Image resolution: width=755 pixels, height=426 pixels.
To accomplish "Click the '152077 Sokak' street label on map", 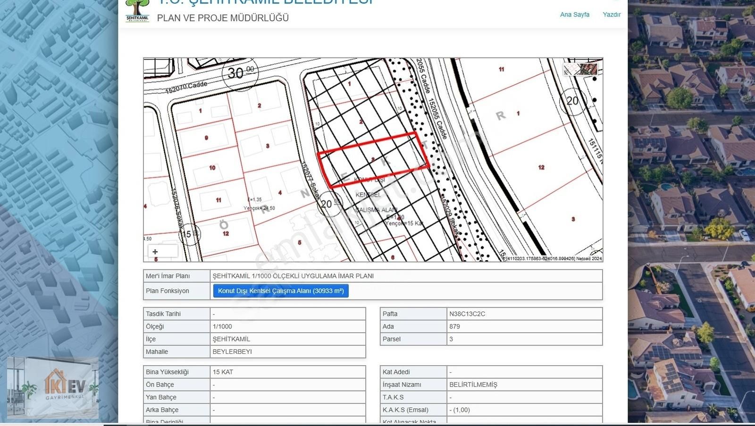I will point(311,181).
